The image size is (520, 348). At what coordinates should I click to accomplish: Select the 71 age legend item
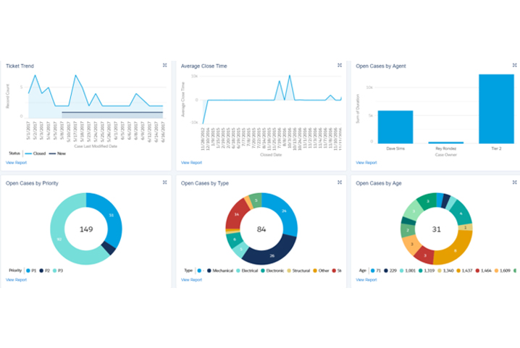[x=376, y=271]
